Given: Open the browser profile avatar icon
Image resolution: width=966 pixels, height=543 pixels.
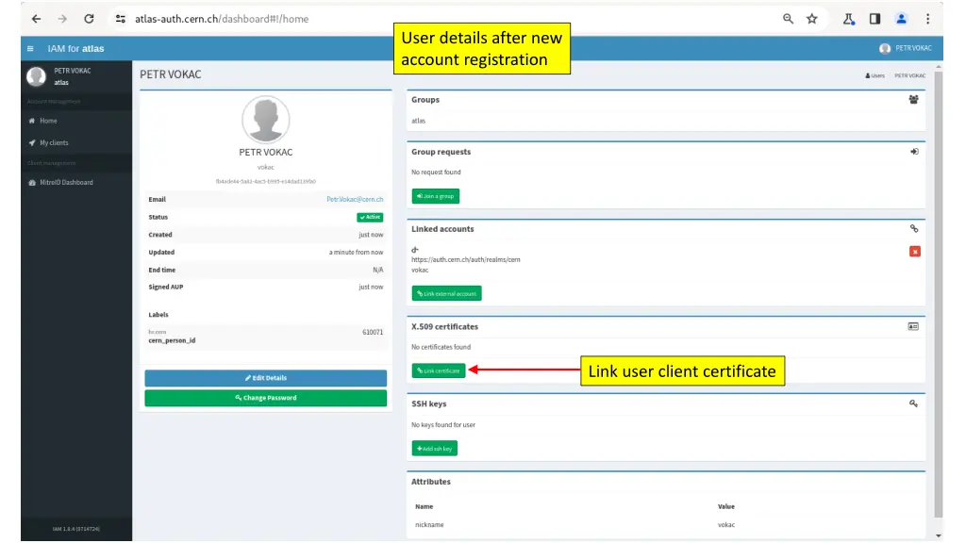Looking at the screenshot, I should (901, 19).
